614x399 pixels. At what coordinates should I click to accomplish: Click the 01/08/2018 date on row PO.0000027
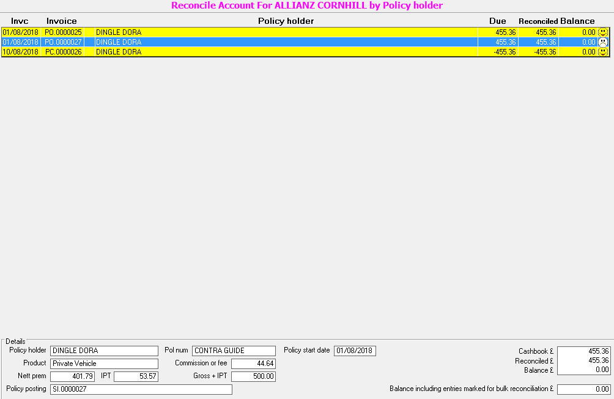tap(21, 42)
